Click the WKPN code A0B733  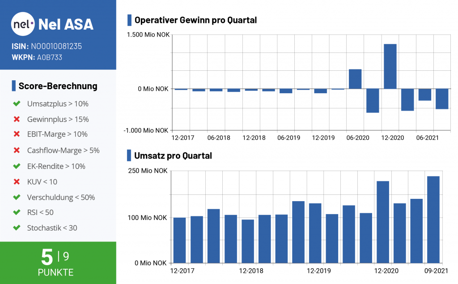point(50,57)
